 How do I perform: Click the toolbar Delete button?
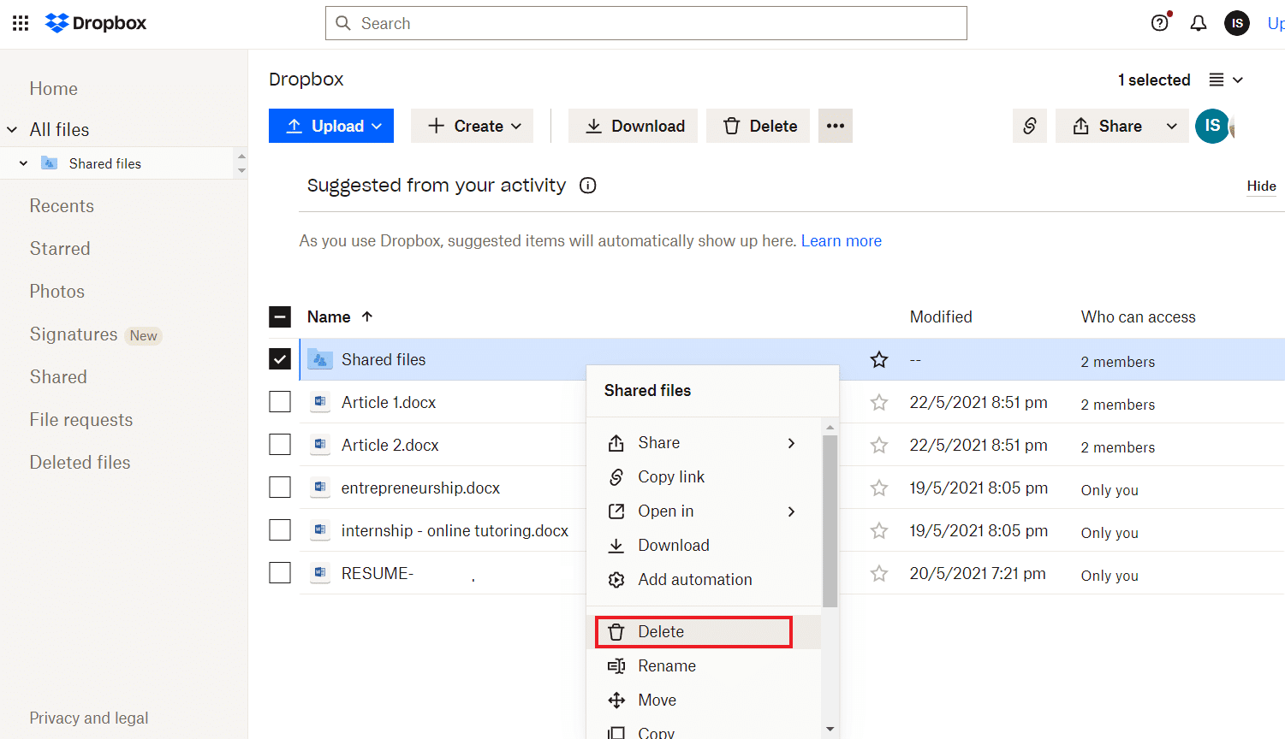pyautogui.click(x=758, y=126)
